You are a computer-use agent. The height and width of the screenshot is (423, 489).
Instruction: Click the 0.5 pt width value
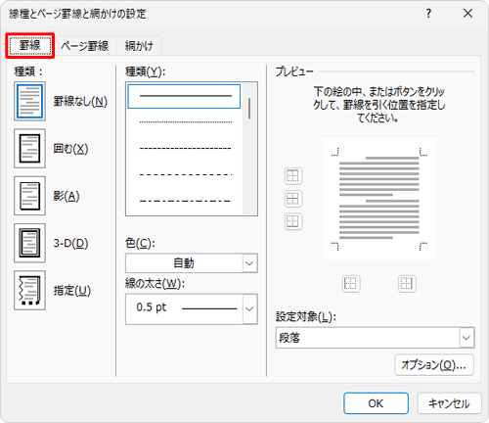click(x=152, y=307)
